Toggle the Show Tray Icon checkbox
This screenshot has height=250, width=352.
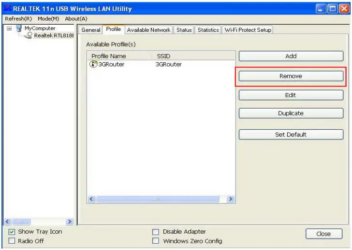coord(12,232)
